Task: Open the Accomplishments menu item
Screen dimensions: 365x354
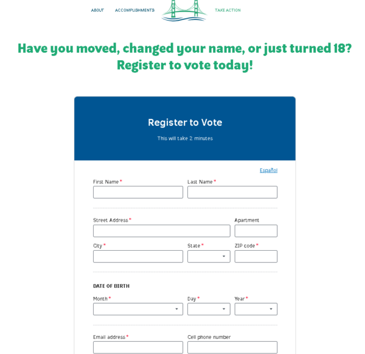Action: (134, 10)
